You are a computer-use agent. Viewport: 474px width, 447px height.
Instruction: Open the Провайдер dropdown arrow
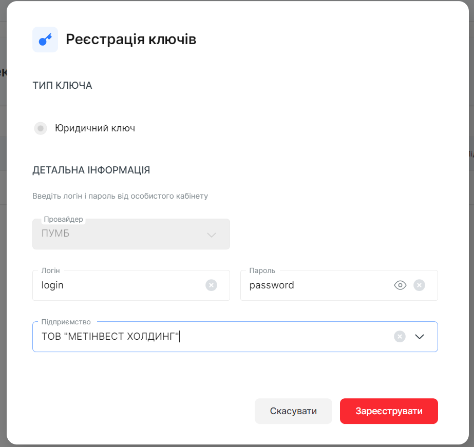212,235
